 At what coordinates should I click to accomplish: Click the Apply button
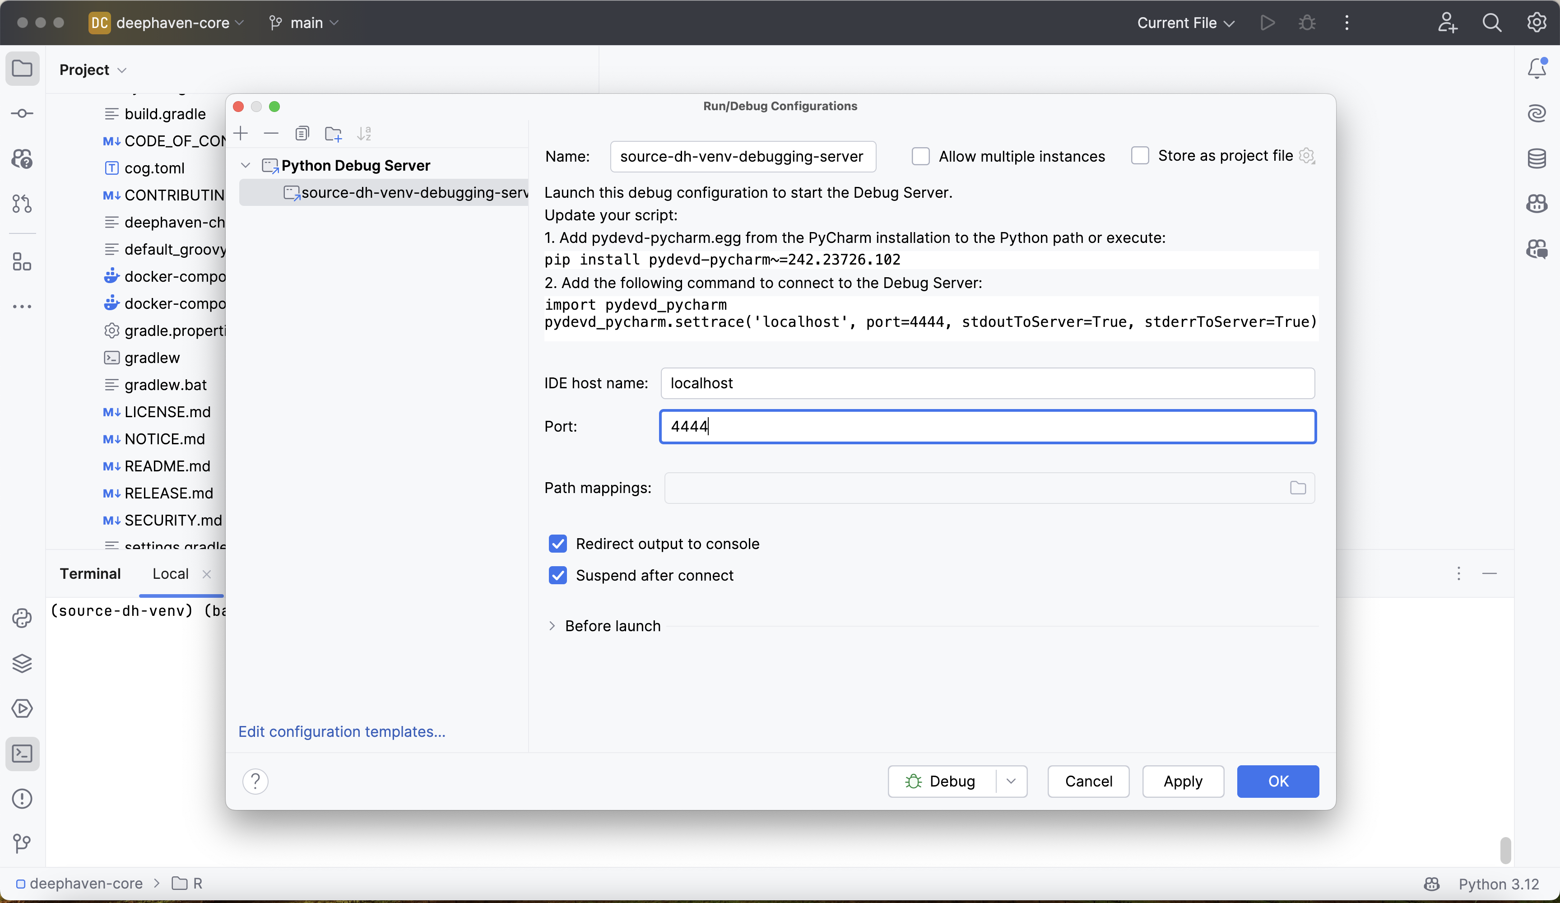point(1182,781)
